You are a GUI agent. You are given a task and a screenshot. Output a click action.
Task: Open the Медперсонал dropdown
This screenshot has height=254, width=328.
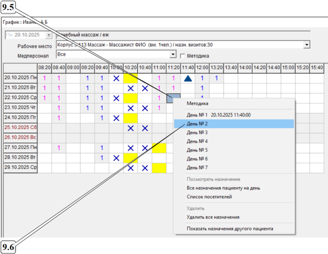pos(173,55)
